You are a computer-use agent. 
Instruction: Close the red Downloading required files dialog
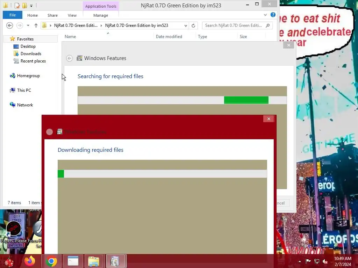tap(269, 119)
